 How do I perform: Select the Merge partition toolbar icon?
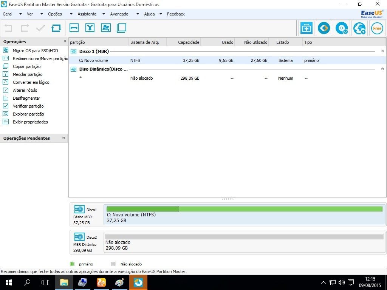pos(90,28)
